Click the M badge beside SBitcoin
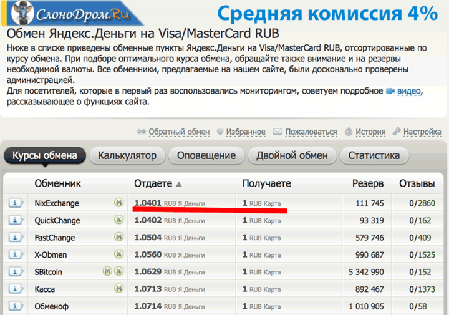The height and width of the screenshot is (315, 449). tap(107, 271)
